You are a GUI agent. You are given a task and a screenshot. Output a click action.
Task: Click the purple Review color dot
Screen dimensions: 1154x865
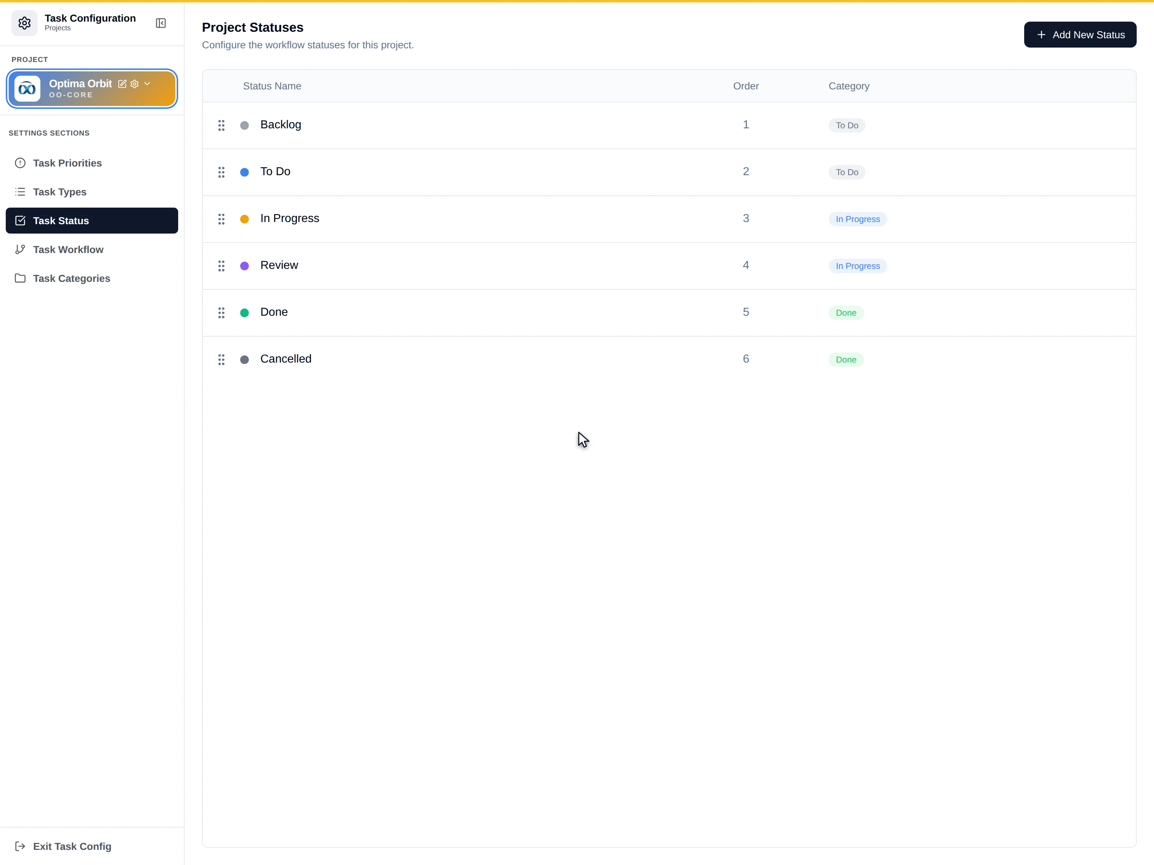(x=244, y=266)
